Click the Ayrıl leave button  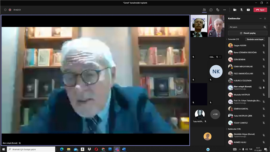pos(260,10)
